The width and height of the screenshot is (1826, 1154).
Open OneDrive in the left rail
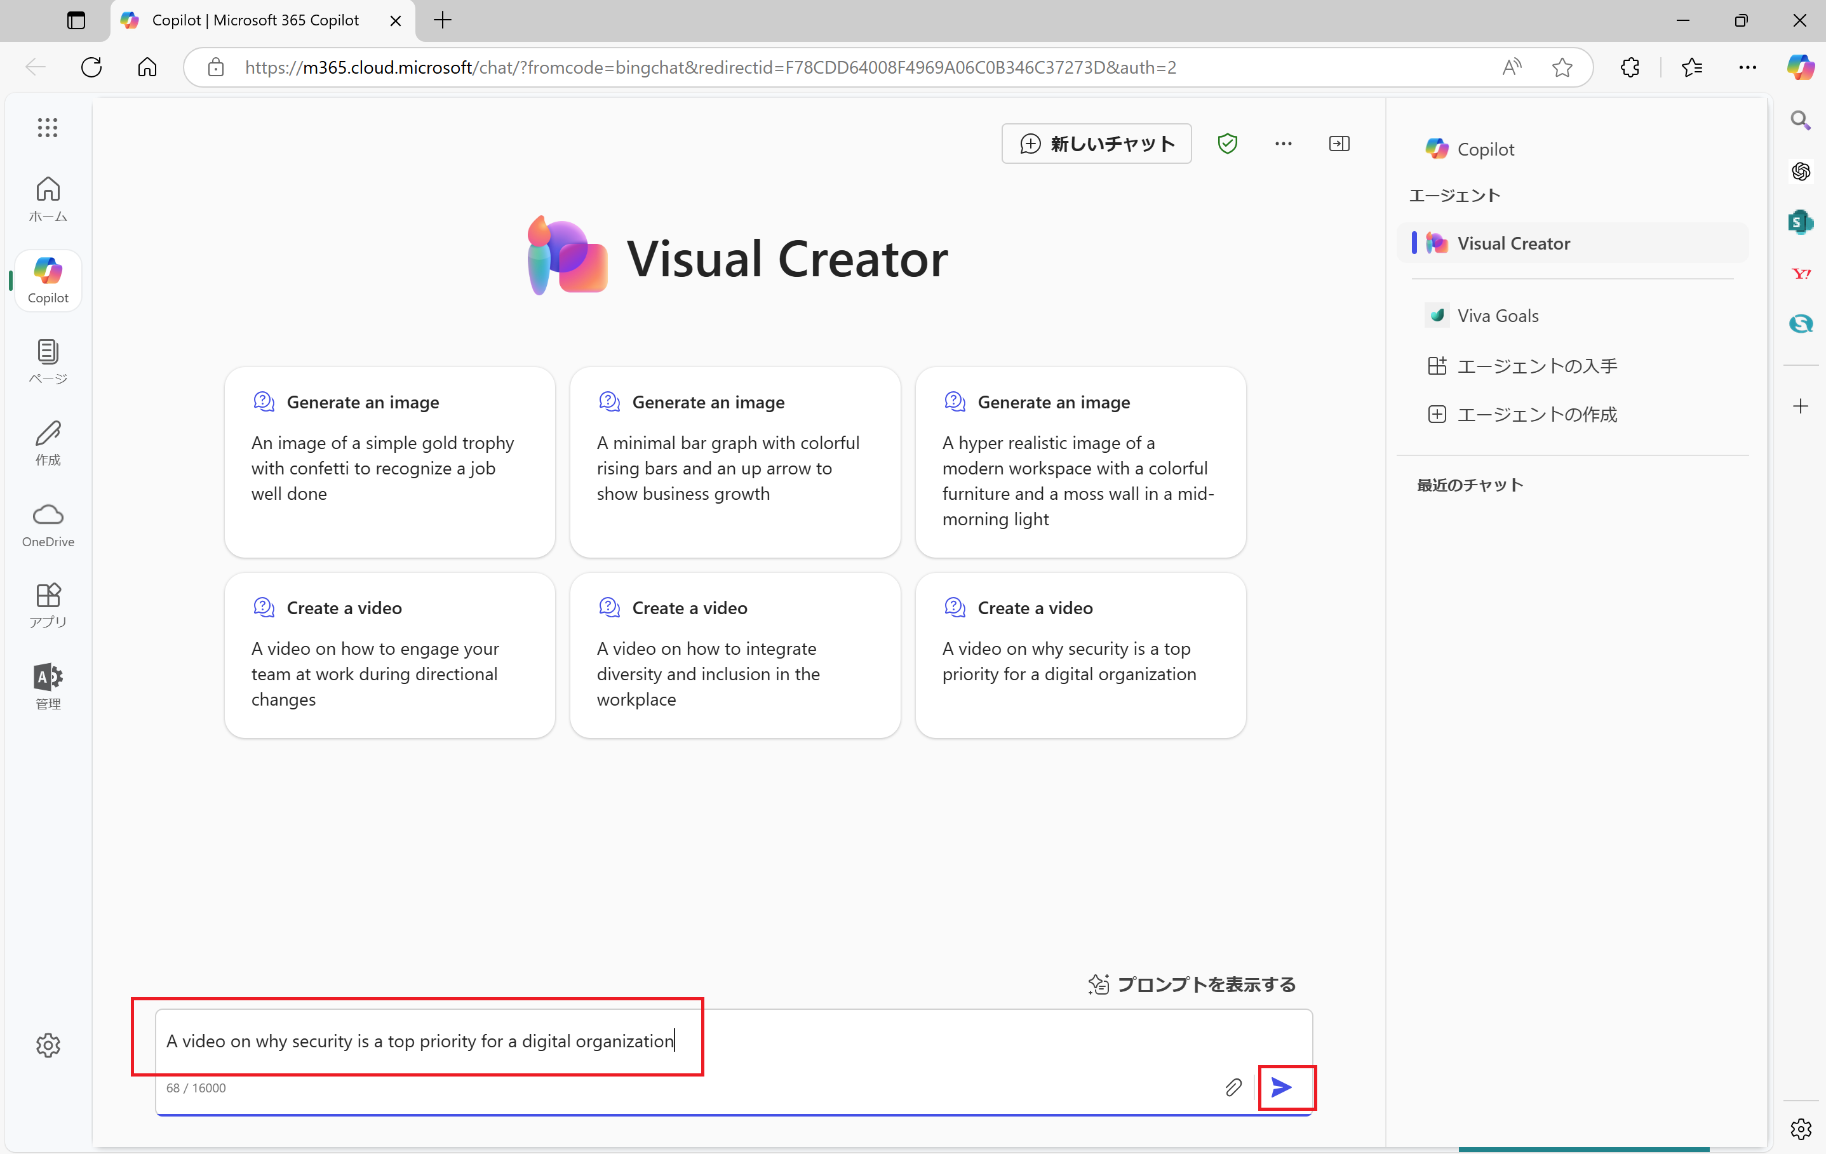point(48,525)
